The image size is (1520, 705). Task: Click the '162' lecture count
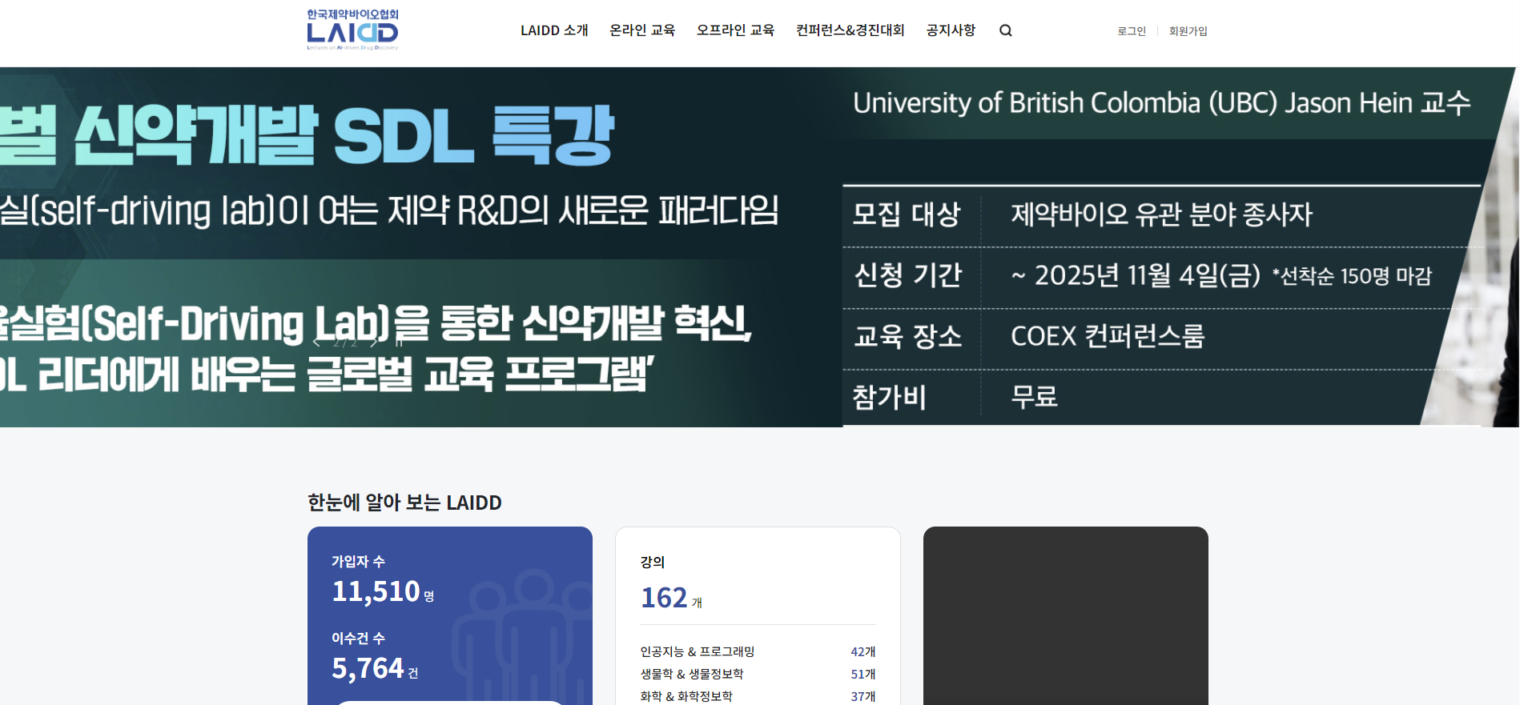664,598
